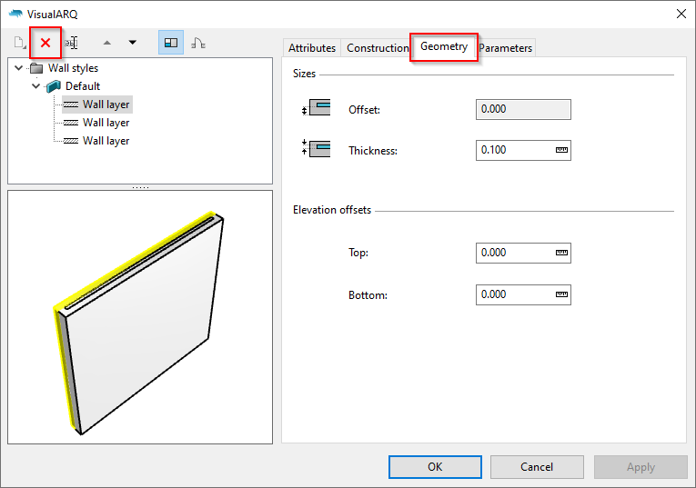Select the Default wall style
696x488 pixels.
tap(83, 86)
